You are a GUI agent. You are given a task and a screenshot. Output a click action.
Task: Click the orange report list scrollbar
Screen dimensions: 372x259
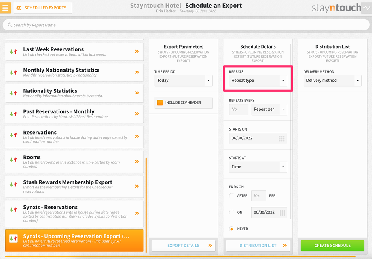point(146,205)
